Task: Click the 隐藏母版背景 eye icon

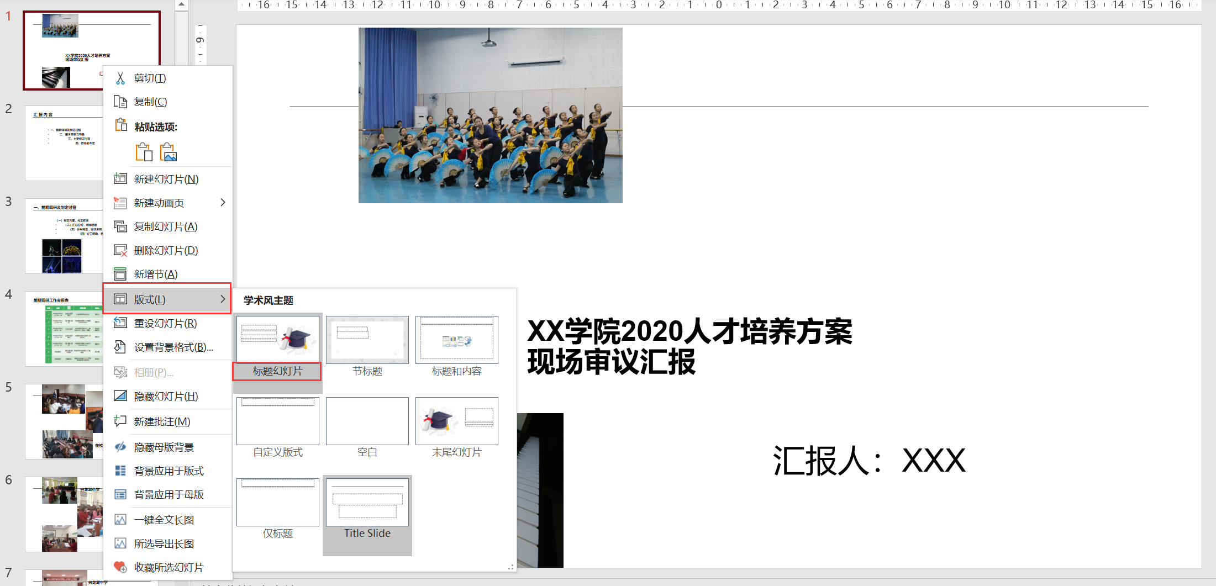Action: click(120, 447)
